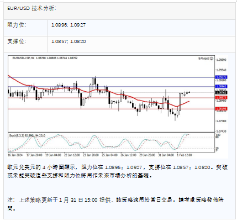Click the red 1.08198 support price tag
Viewport: 237px width, 221px height.
221,109
